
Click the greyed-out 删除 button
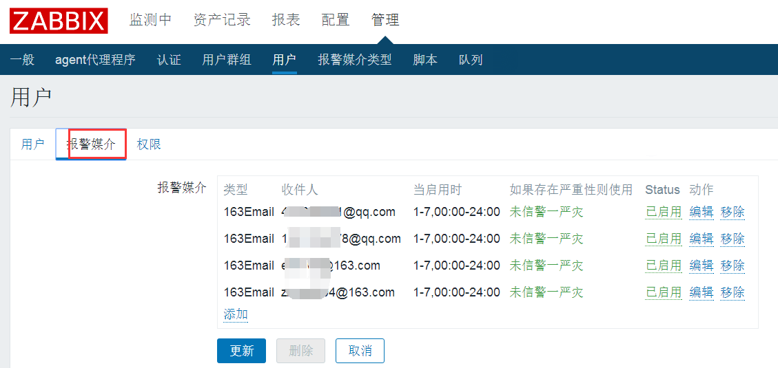tap(300, 351)
